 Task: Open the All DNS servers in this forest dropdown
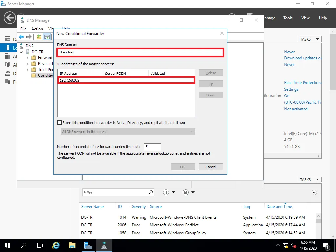[128, 132]
